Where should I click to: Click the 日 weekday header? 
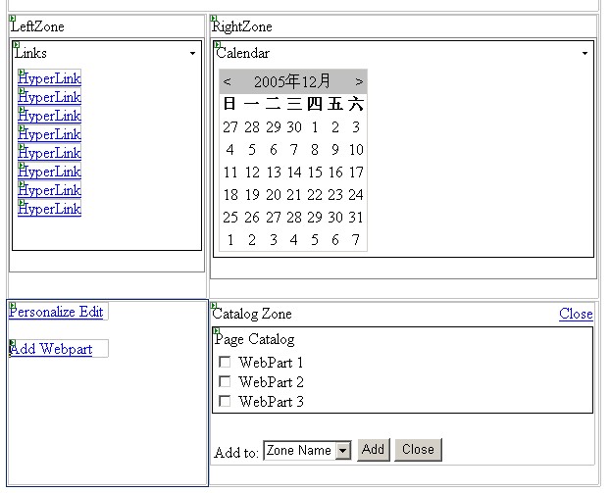pyautogui.click(x=229, y=104)
